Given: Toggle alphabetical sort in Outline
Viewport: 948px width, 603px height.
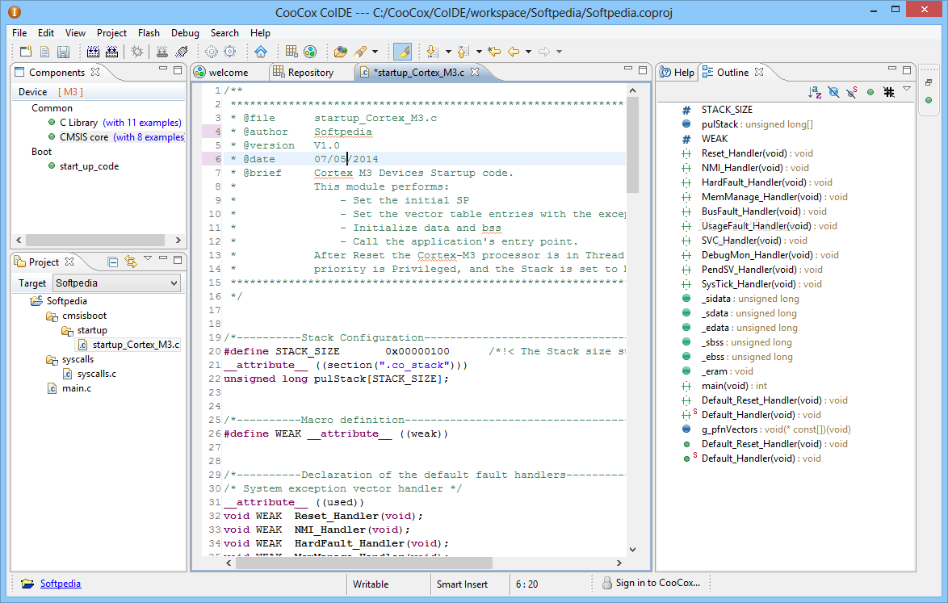Looking at the screenshot, I should [815, 92].
